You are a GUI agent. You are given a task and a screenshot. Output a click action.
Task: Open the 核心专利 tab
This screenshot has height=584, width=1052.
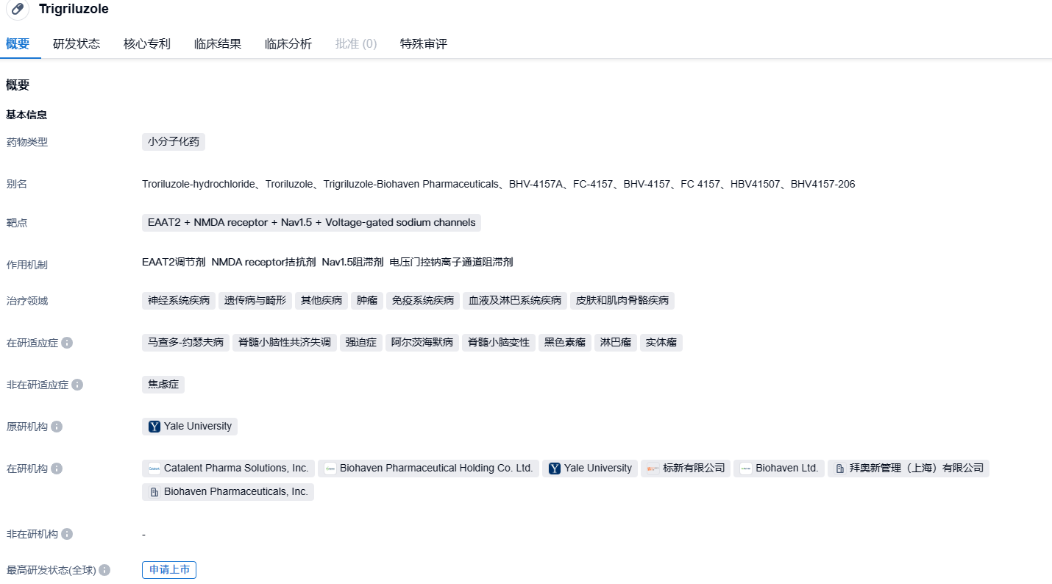tap(147, 44)
